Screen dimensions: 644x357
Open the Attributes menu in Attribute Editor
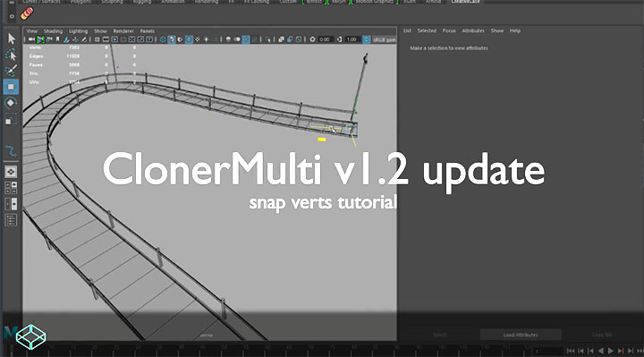(x=473, y=30)
